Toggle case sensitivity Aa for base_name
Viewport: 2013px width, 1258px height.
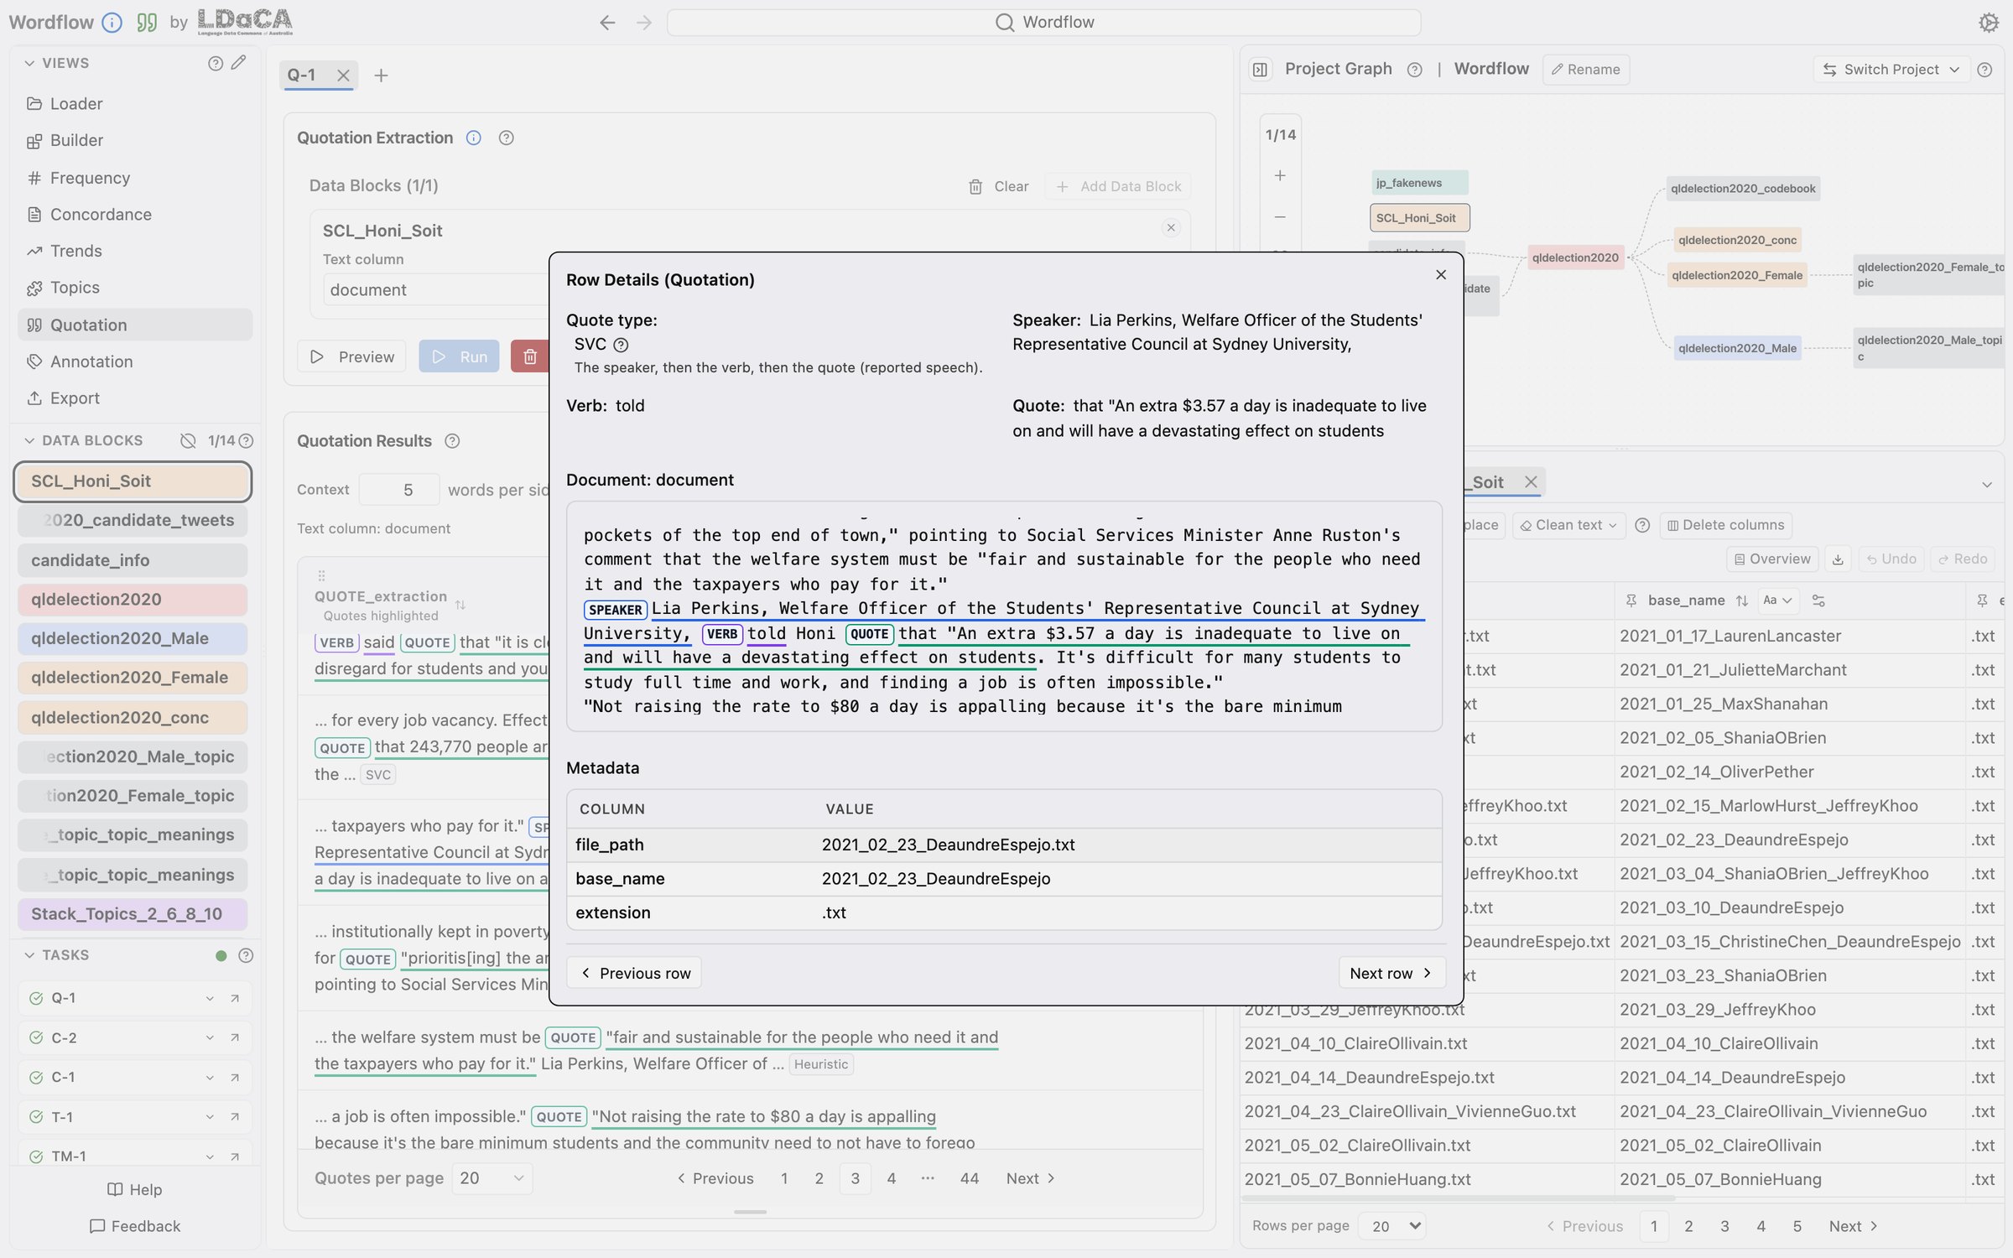1776,600
